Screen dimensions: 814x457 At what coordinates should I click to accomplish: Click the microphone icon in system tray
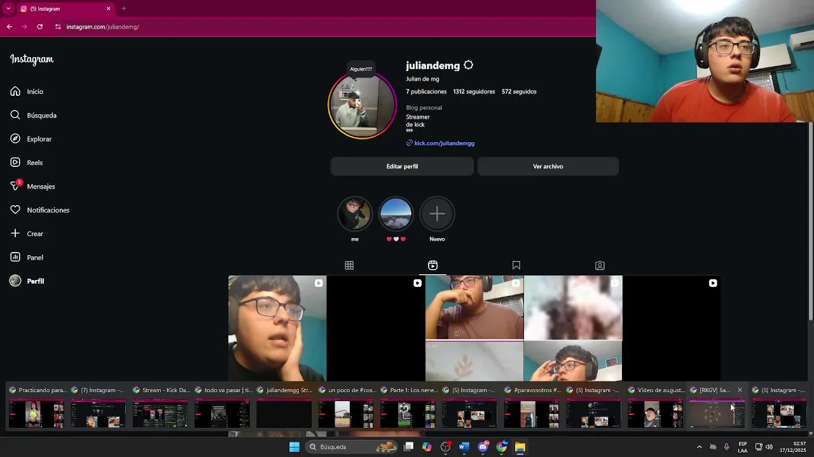click(x=726, y=447)
